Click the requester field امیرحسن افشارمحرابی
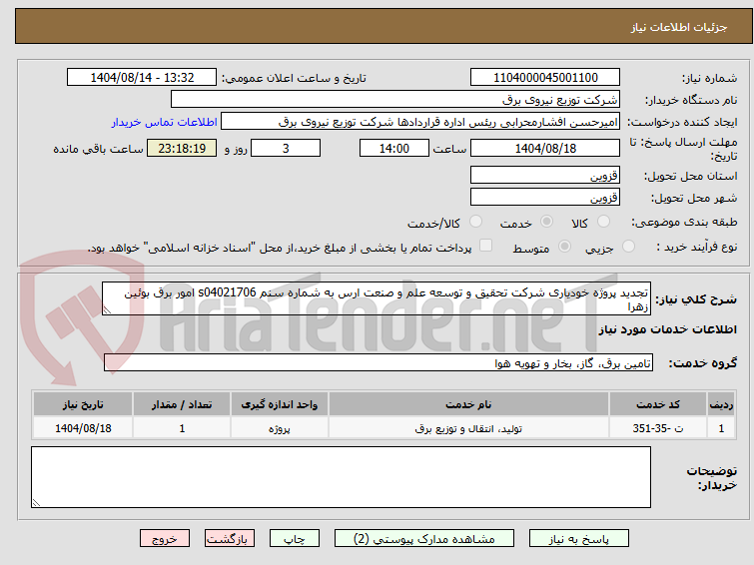This screenshot has height=565, width=754. [x=420, y=122]
